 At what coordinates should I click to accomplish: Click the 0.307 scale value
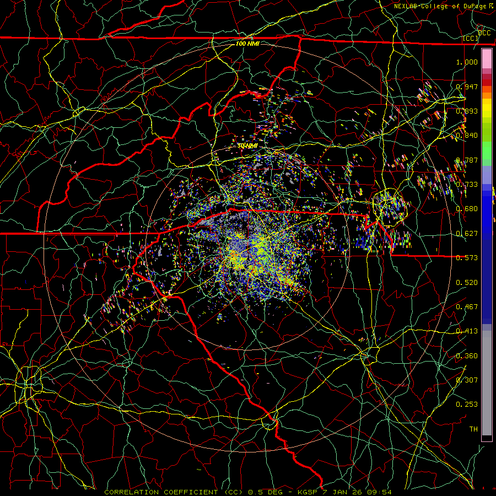coord(467,380)
